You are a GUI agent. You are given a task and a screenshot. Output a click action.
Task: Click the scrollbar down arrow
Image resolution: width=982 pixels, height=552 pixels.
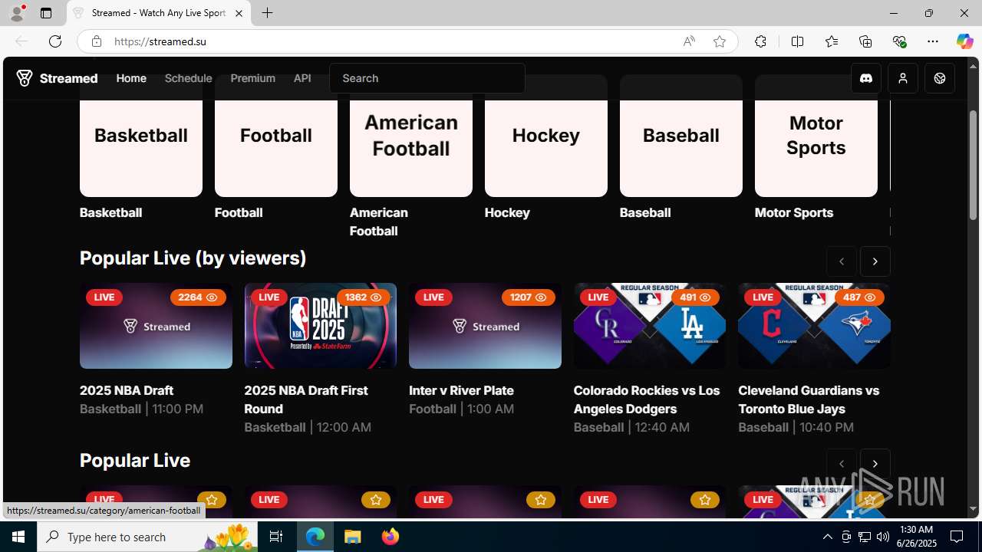[974, 508]
